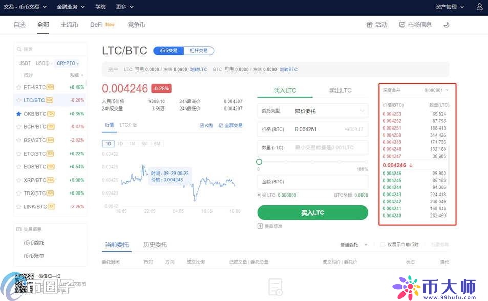Set the slider to 100%

click(366, 162)
